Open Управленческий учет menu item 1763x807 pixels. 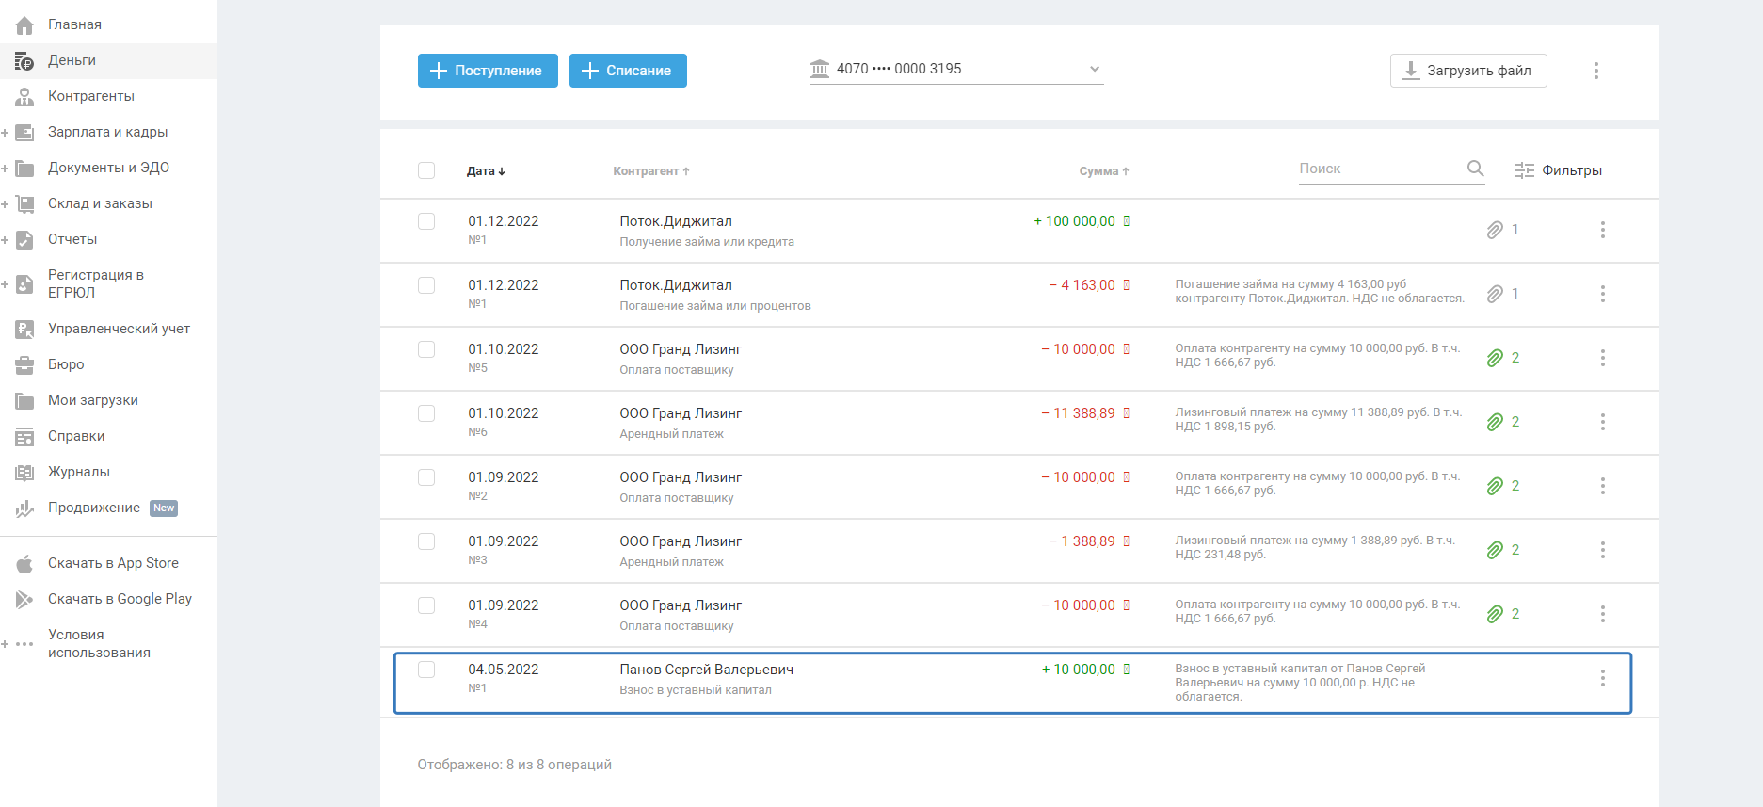click(119, 329)
